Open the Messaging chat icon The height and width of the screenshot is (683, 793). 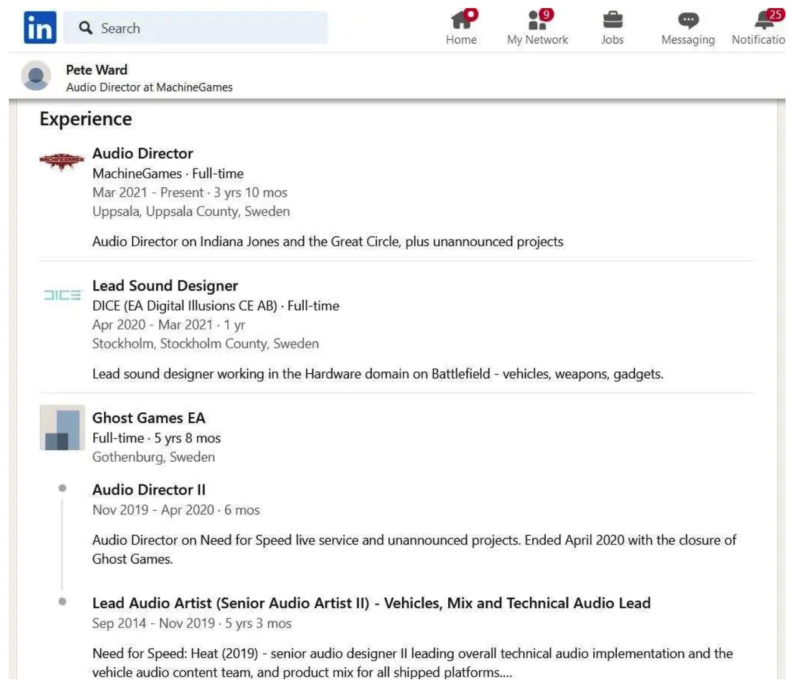(x=688, y=21)
